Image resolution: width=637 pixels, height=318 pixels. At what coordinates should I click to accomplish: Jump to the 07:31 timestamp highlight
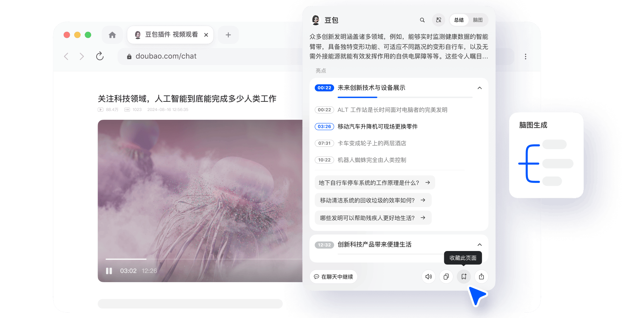[324, 143]
